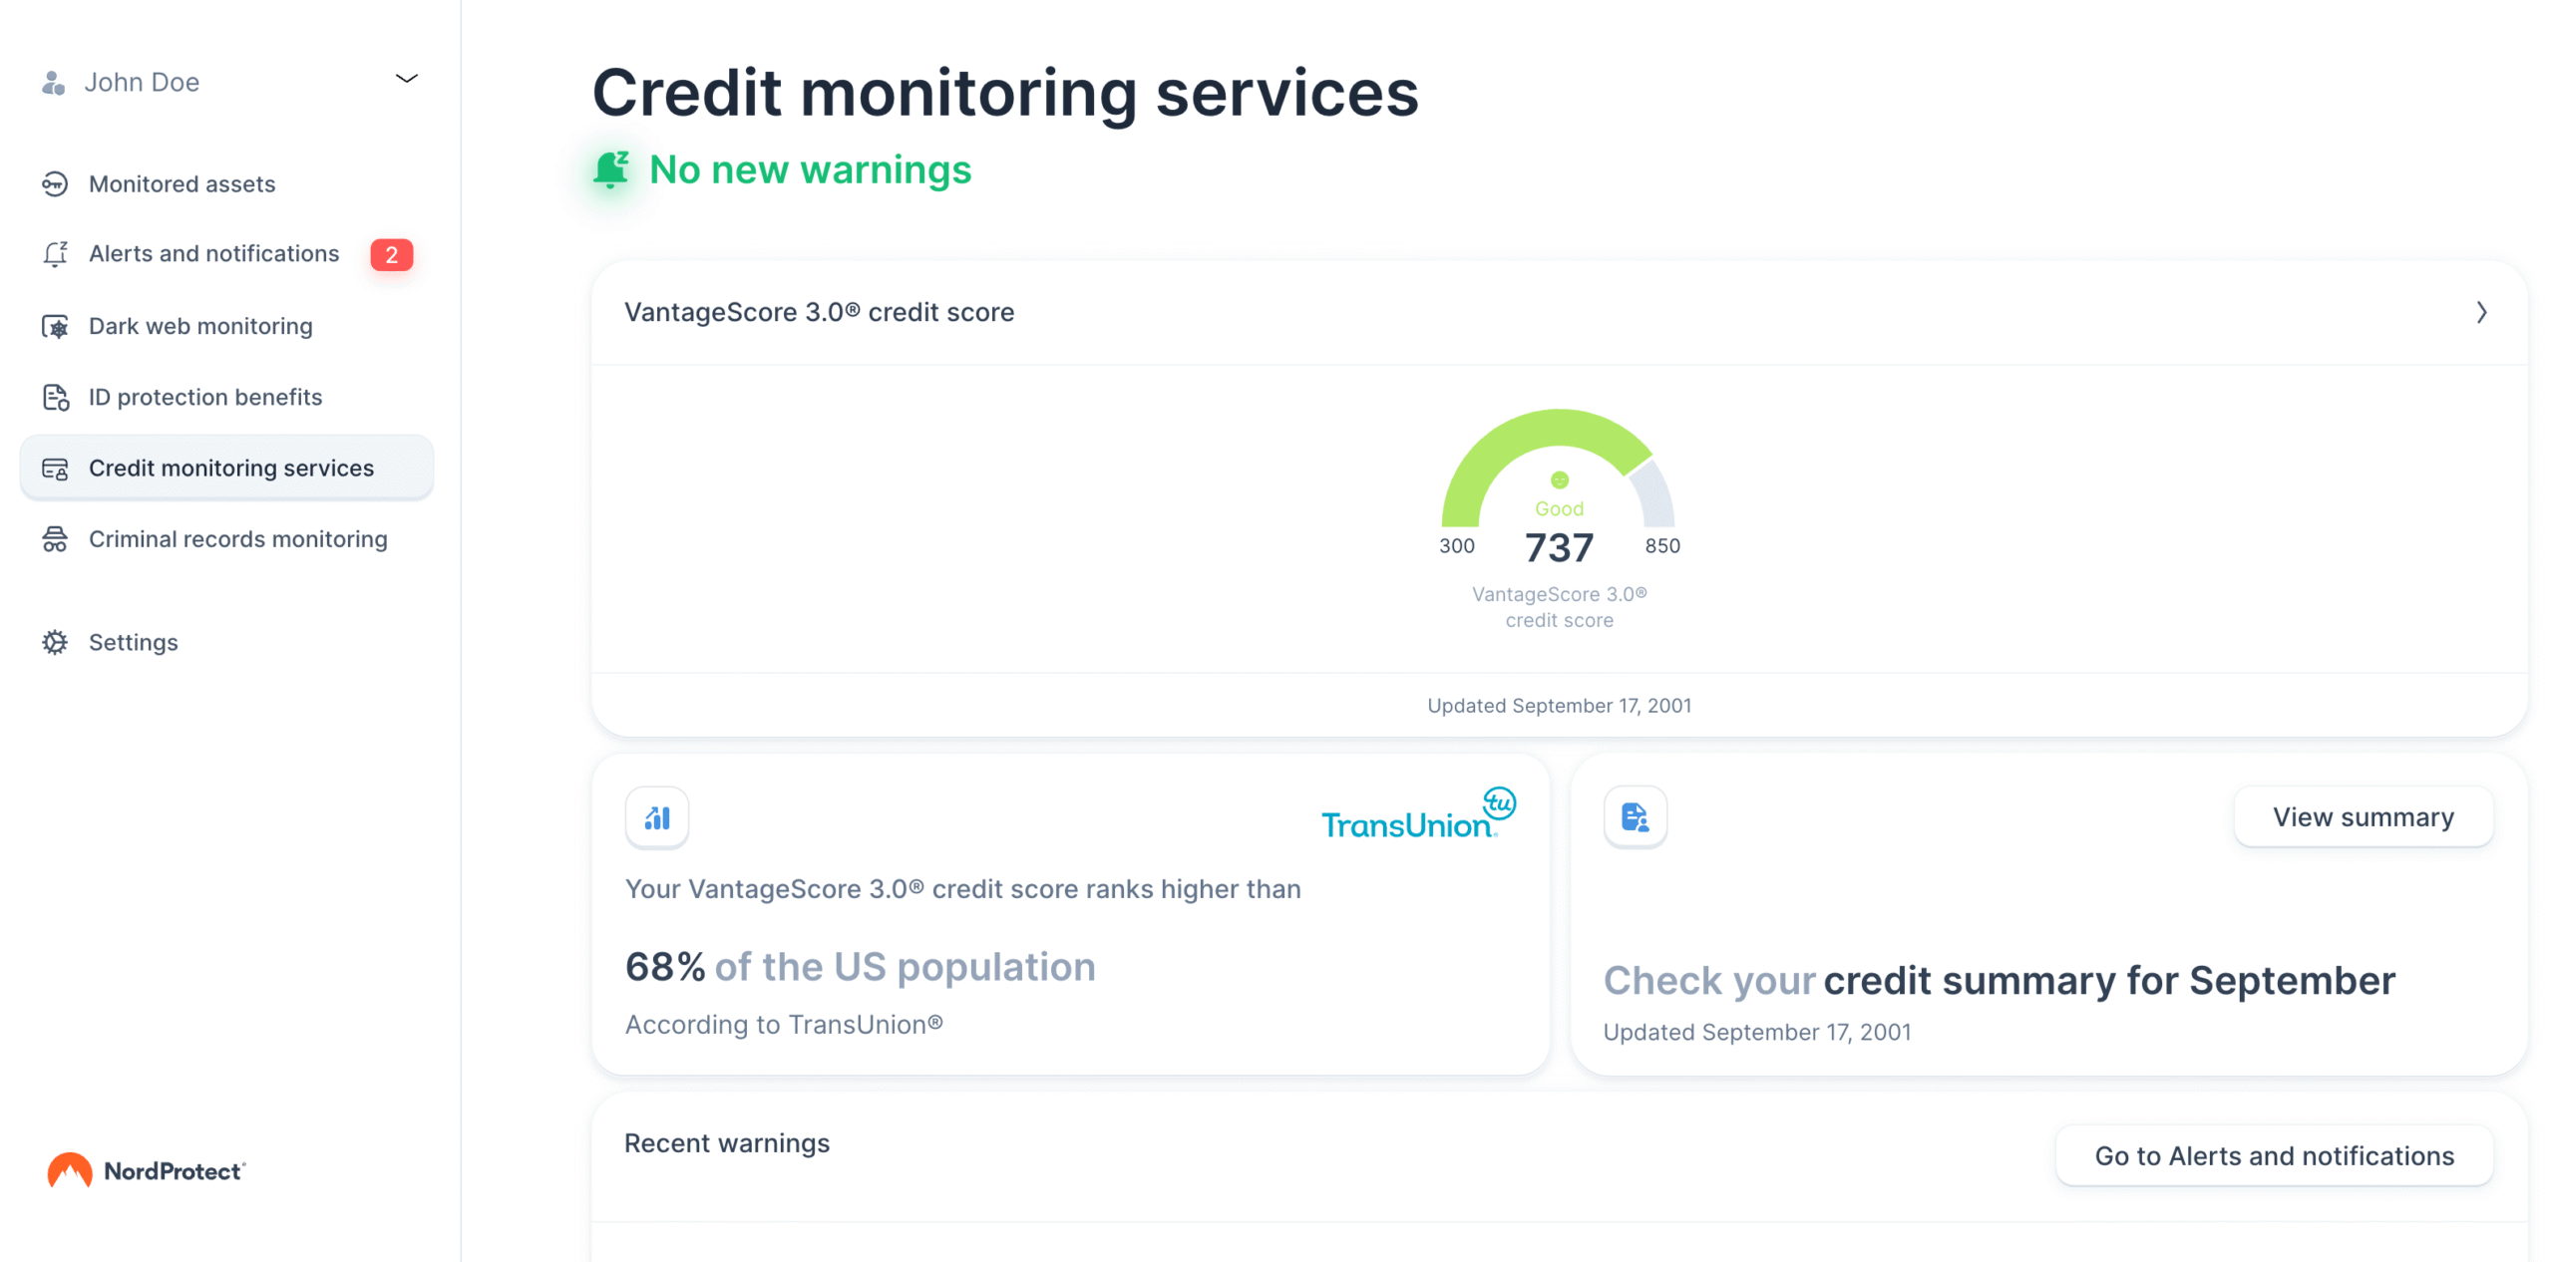The image size is (2553, 1262).
Task: Expand the John Doe account dropdown
Action: click(406, 79)
